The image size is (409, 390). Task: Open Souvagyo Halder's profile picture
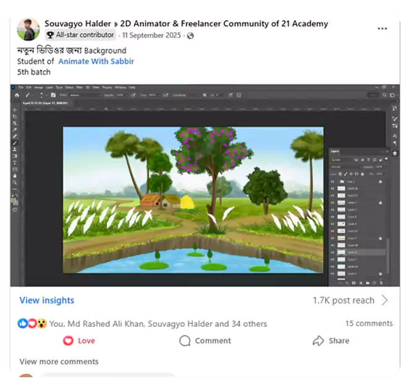pyautogui.click(x=27, y=29)
